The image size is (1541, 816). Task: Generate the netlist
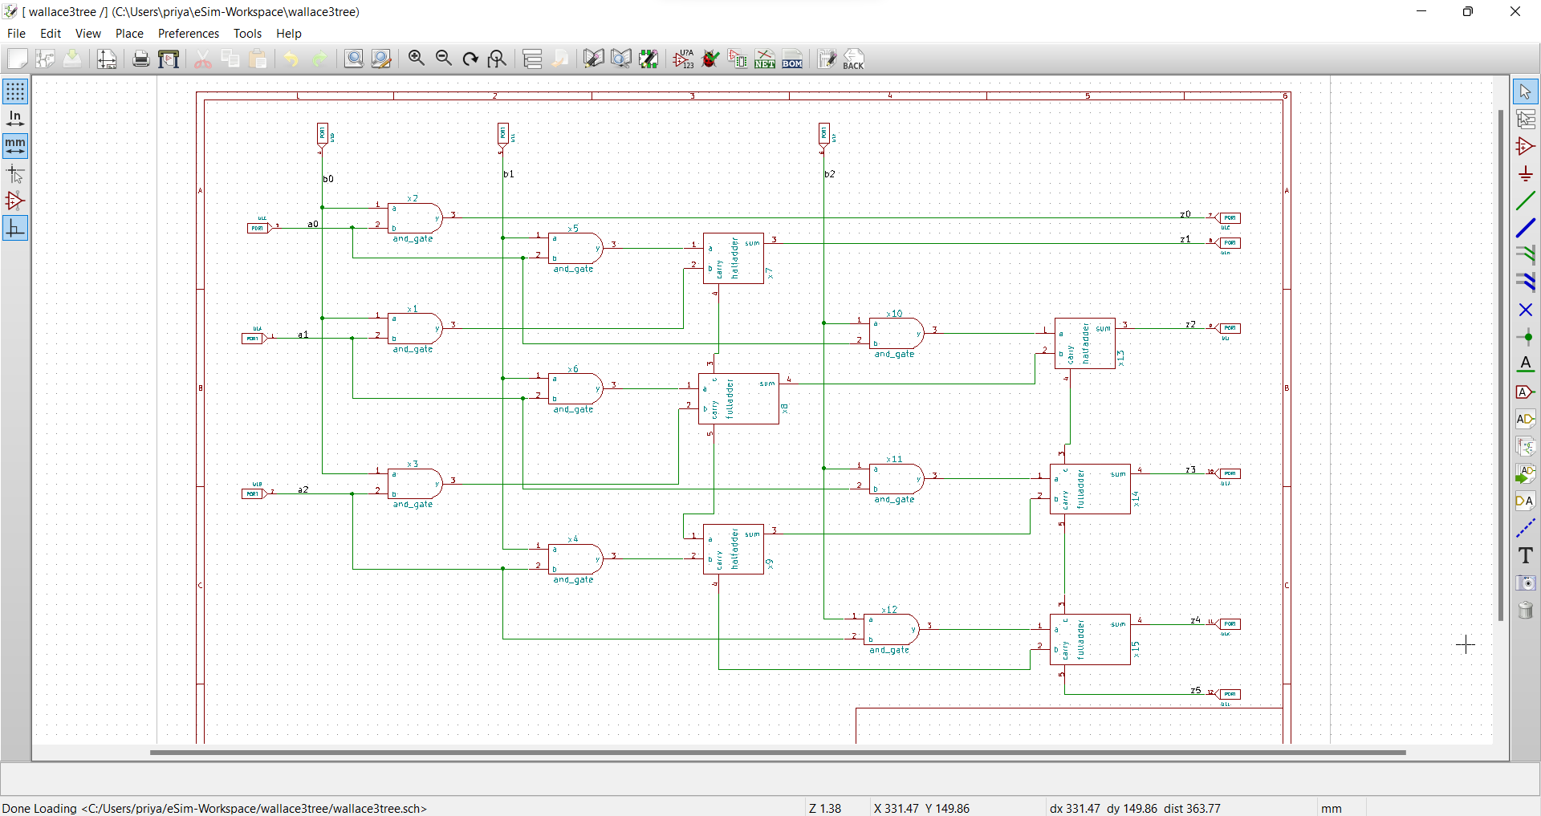(x=765, y=59)
